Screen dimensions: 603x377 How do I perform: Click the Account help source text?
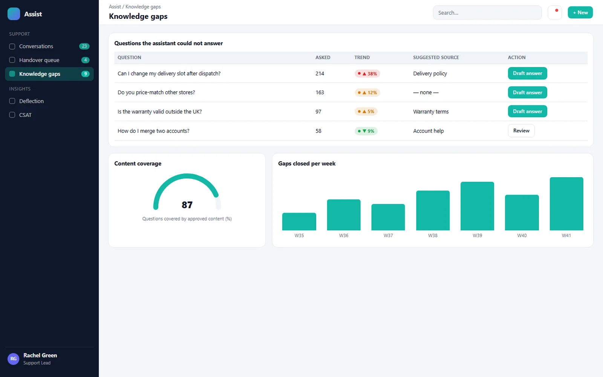point(429,131)
